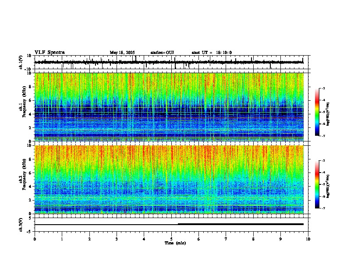Click the "VLF Spectra" plot title

[x=50, y=53]
